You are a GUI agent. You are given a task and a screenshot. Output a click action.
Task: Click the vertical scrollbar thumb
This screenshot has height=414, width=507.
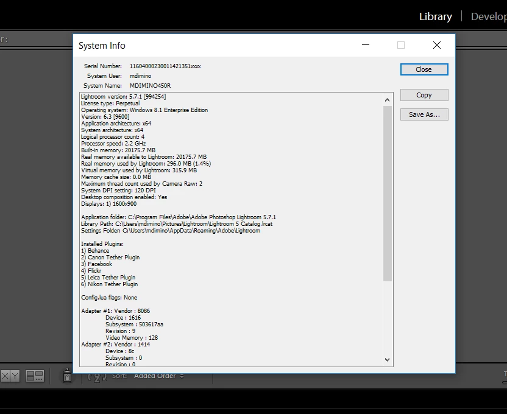click(x=388, y=194)
